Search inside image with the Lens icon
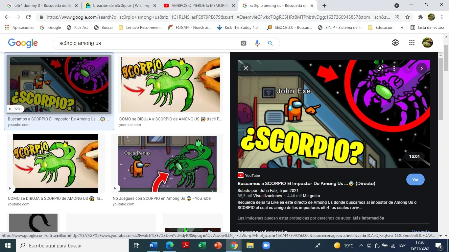Viewport: 449px width, 252px height. [x=380, y=68]
